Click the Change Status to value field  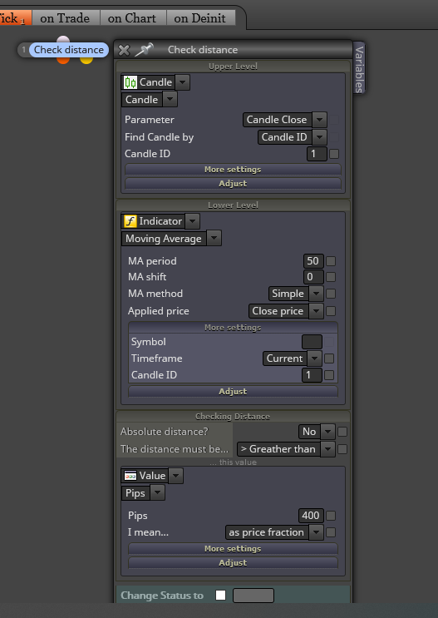pos(253,596)
